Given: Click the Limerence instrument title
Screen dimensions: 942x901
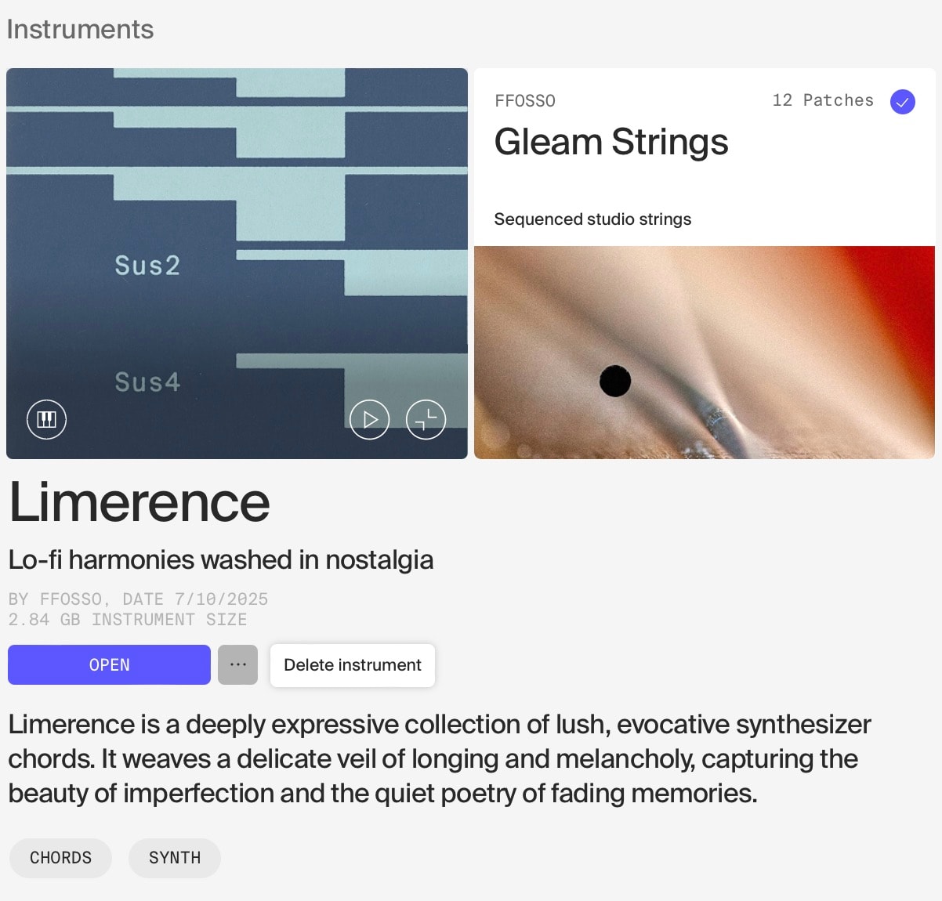Looking at the screenshot, I should pyautogui.click(x=139, y=503).
